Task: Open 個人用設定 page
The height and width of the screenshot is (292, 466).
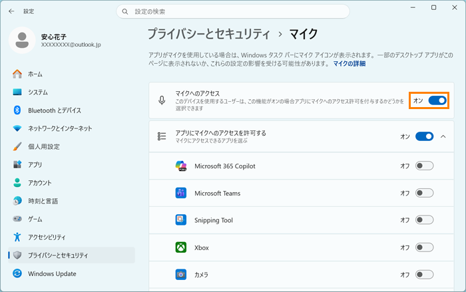Action: coord(71,146)
